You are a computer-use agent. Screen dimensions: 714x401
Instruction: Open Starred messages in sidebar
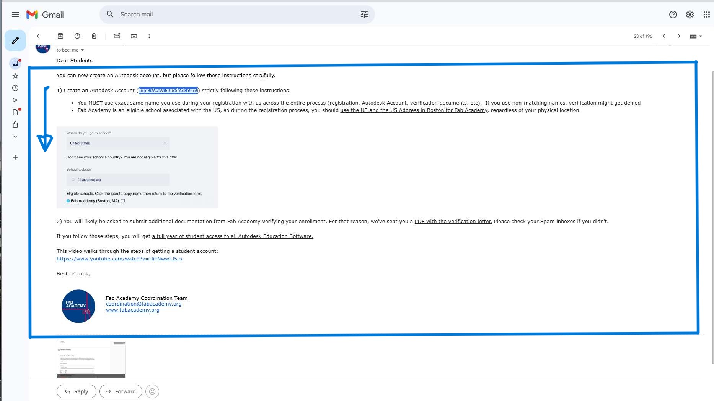tap(15, 76)
